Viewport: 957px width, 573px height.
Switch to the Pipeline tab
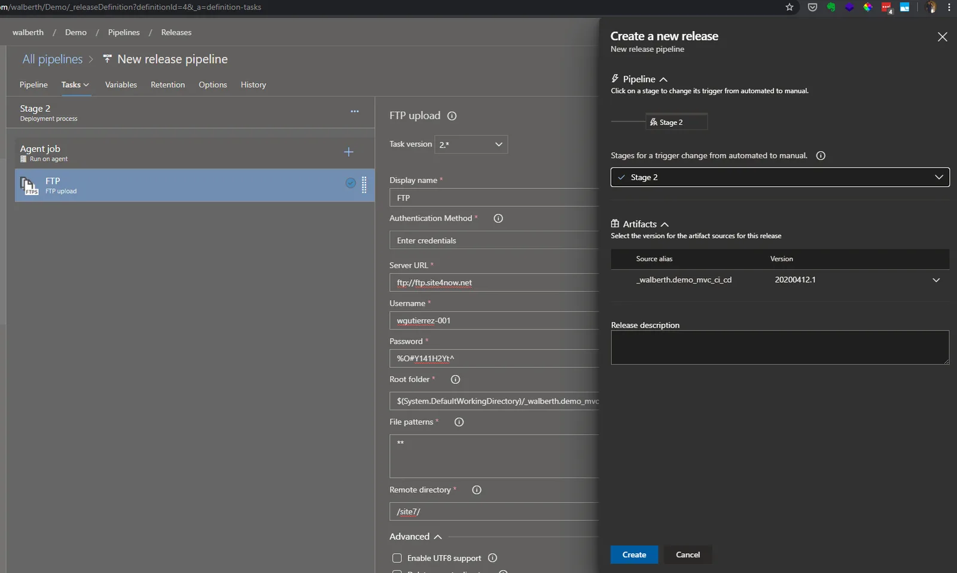coord(33,85)
